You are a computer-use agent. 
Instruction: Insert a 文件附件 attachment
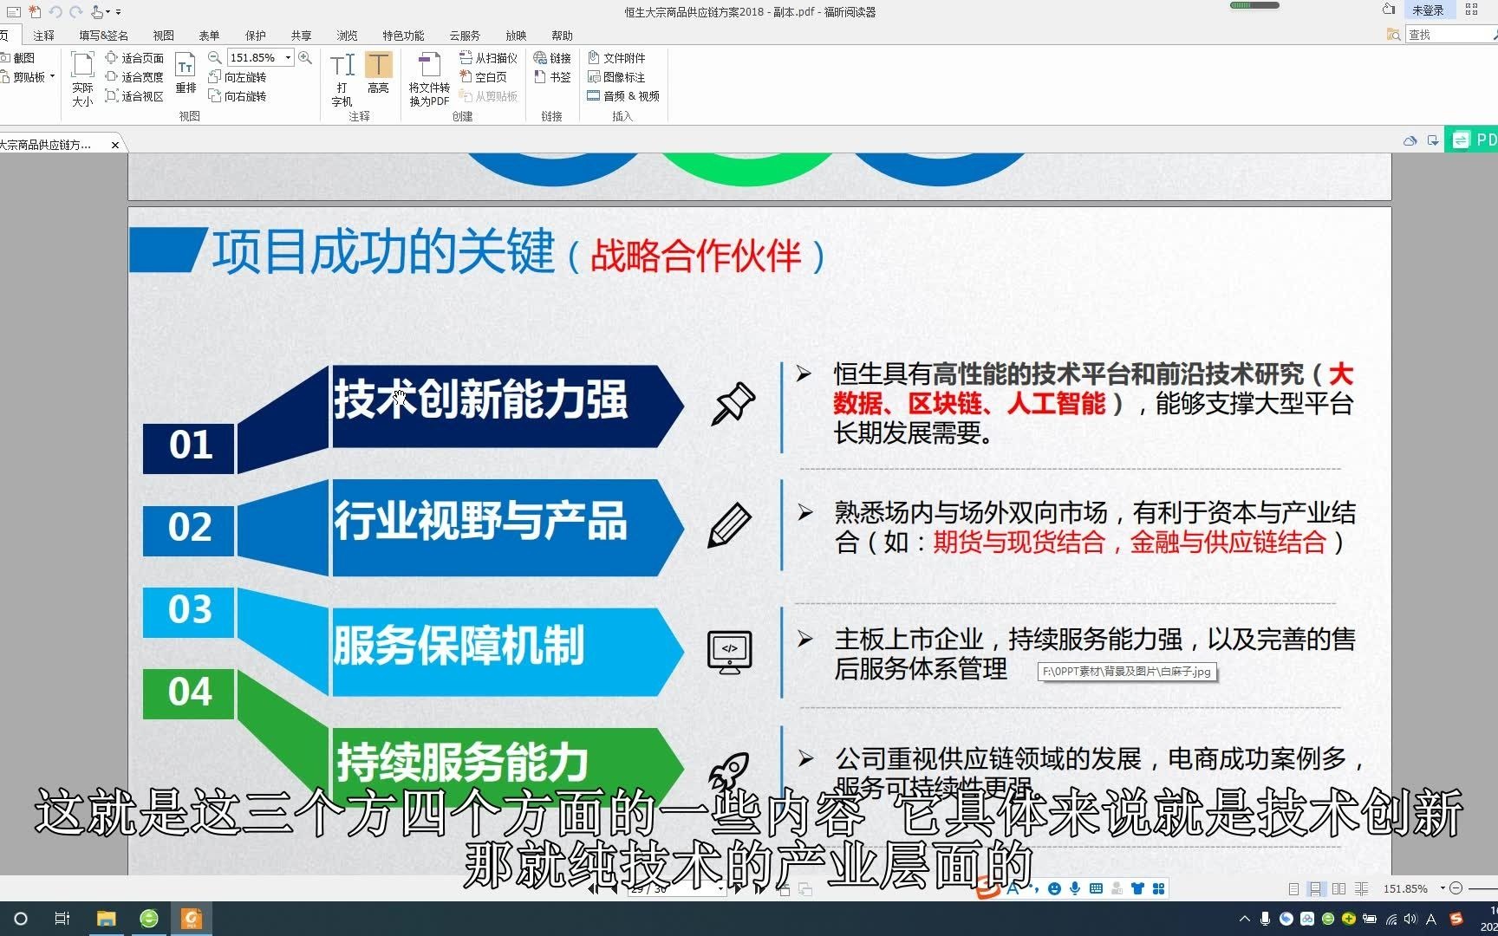tap(616, 58)
